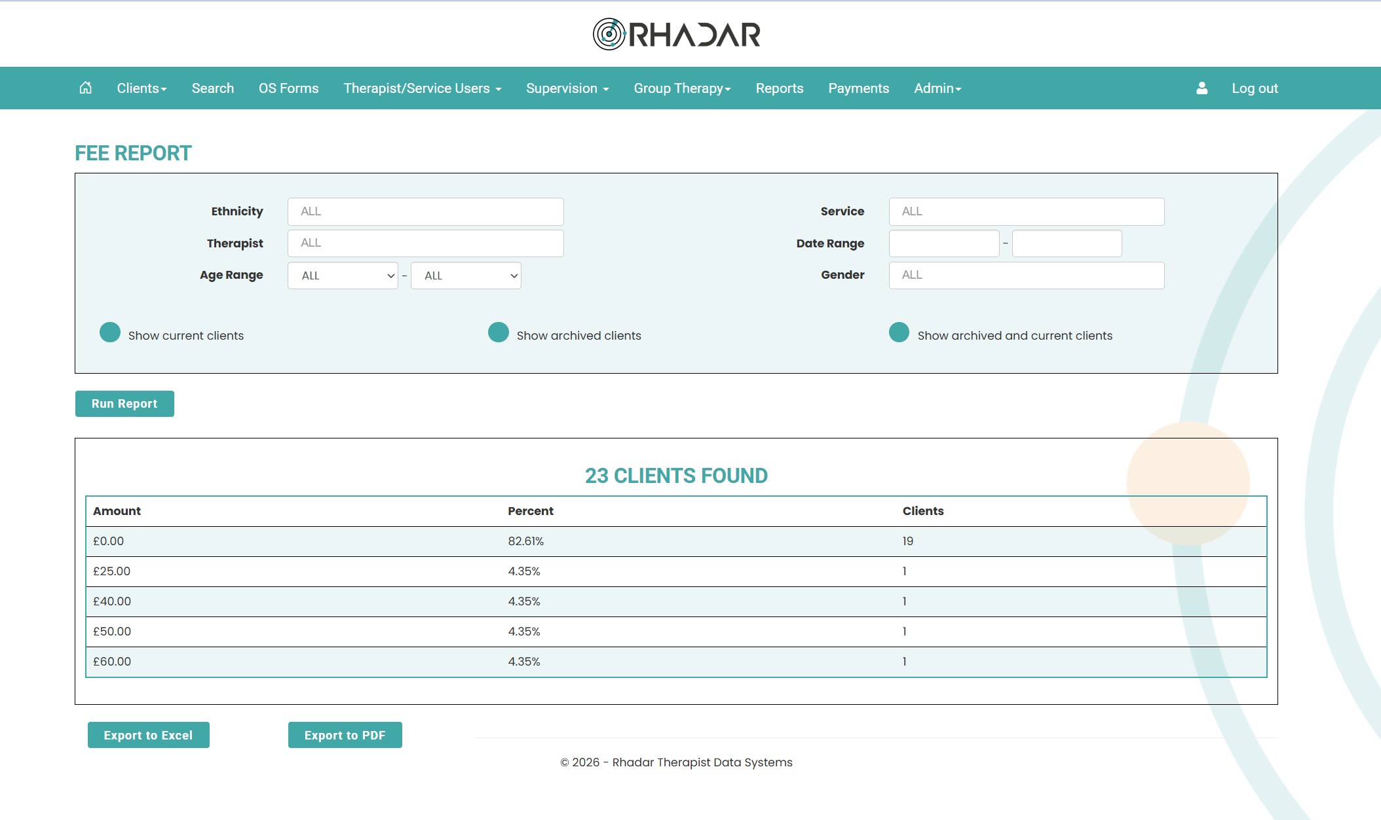
Task: Expand the Admin menu
Action: coord(937,88)
